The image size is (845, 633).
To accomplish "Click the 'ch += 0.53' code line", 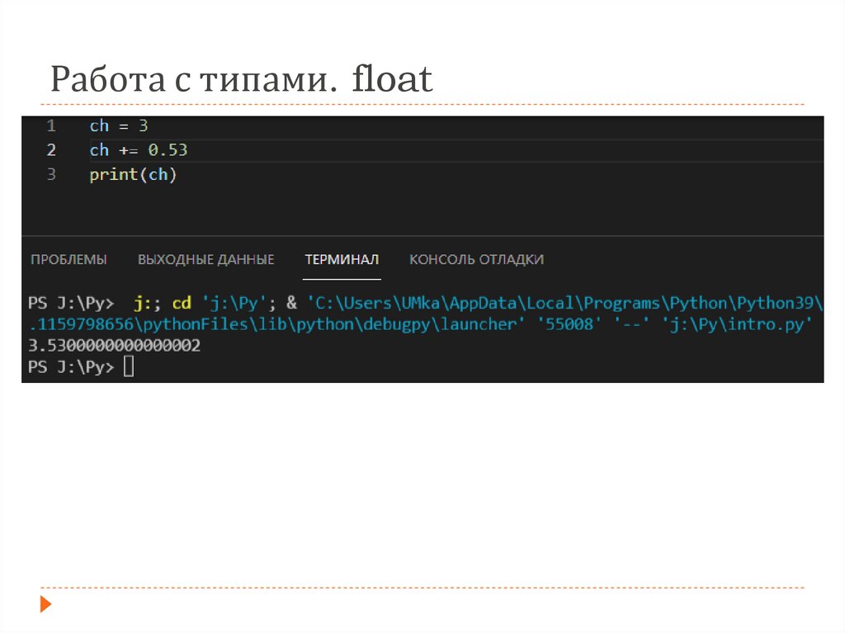I will point(138,150).
